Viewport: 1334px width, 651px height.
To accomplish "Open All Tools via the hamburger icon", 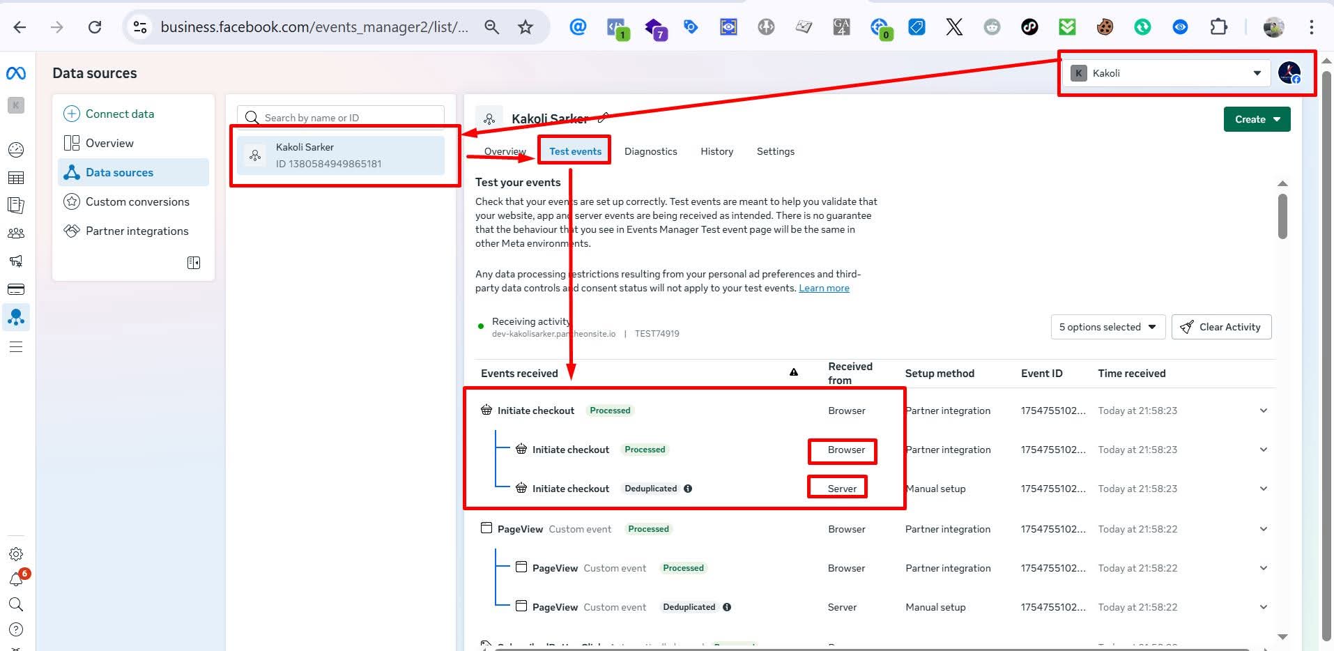I will (16, 346).
